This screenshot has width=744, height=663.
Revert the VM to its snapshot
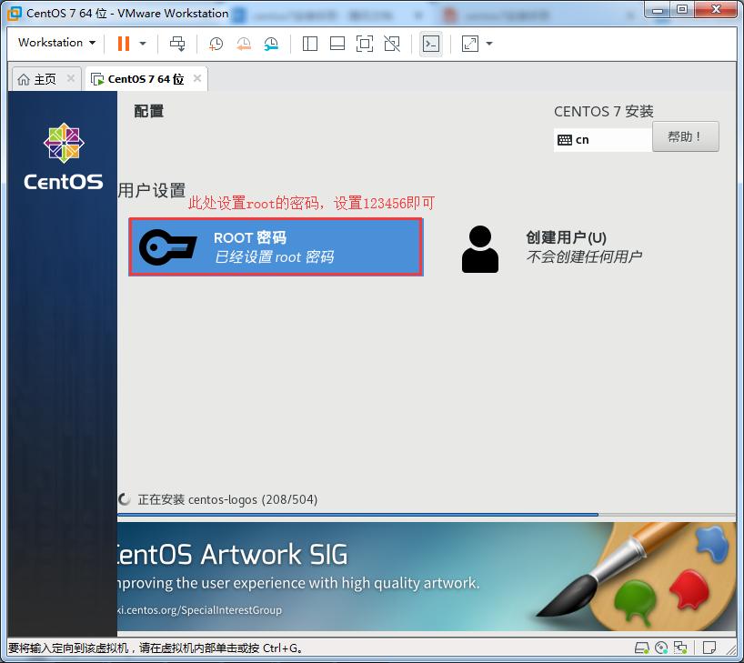(243, 44)
